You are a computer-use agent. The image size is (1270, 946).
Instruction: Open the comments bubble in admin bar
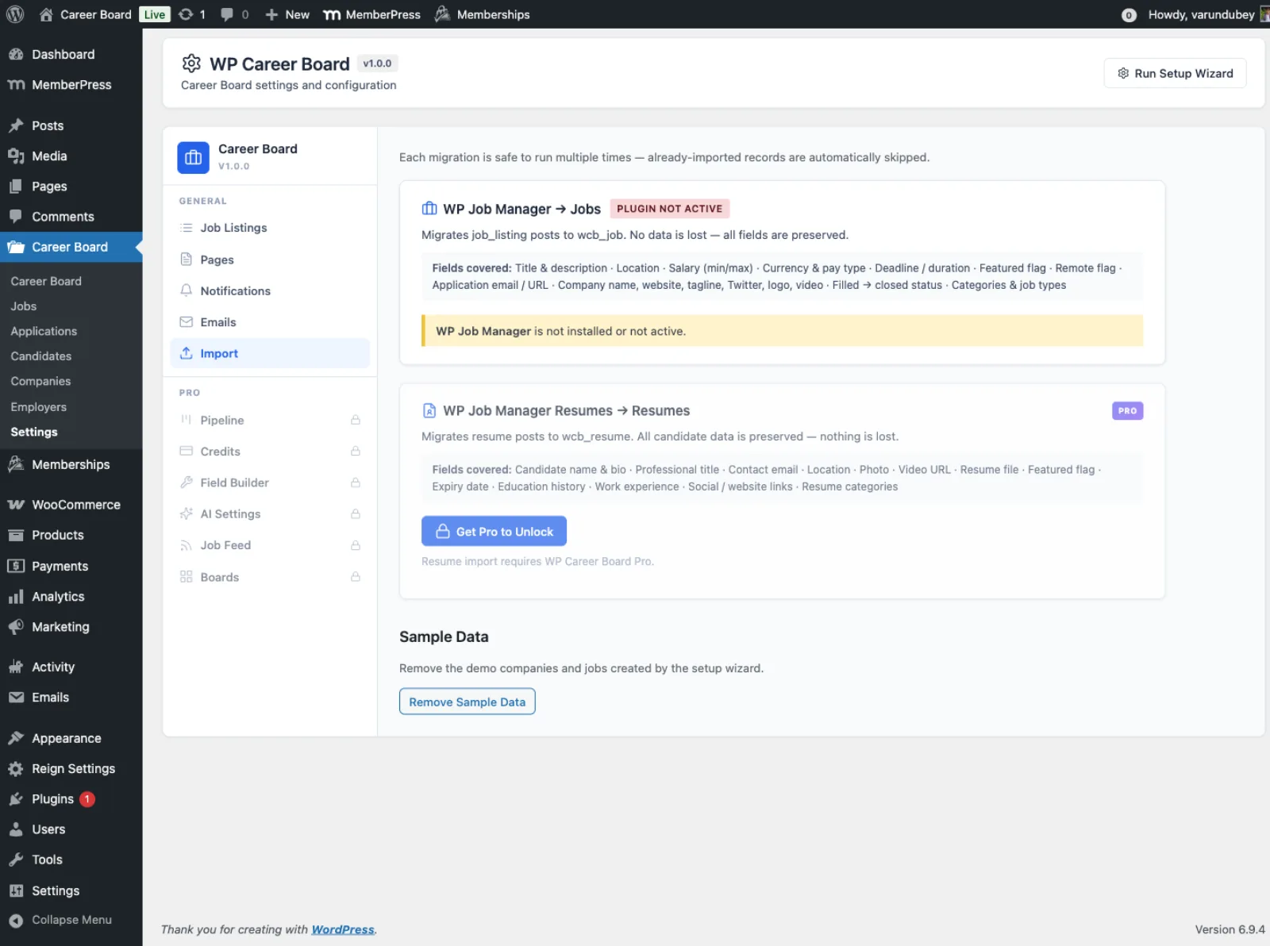point(227,14)
